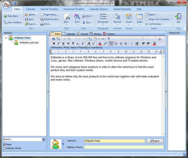This screenshot has height=158, width=188.
Task: Toggle Overline formatting
Action: click(73, 44)
